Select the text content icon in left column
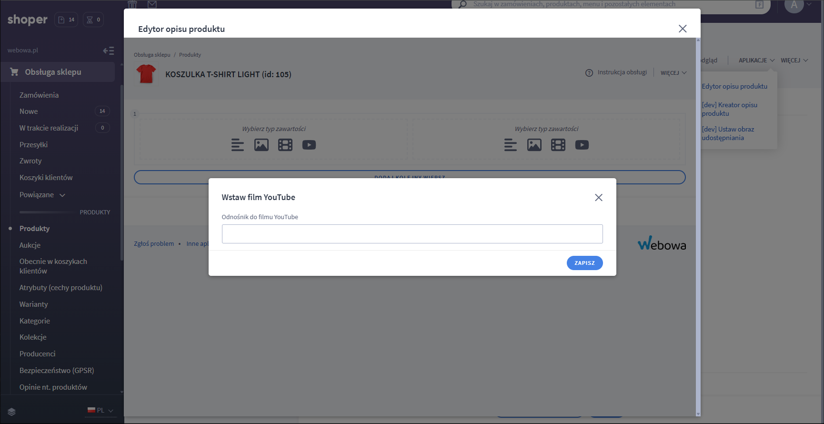The width and height of the screenshot is (824, 424). pyautogui.click(x=237, y=145)
